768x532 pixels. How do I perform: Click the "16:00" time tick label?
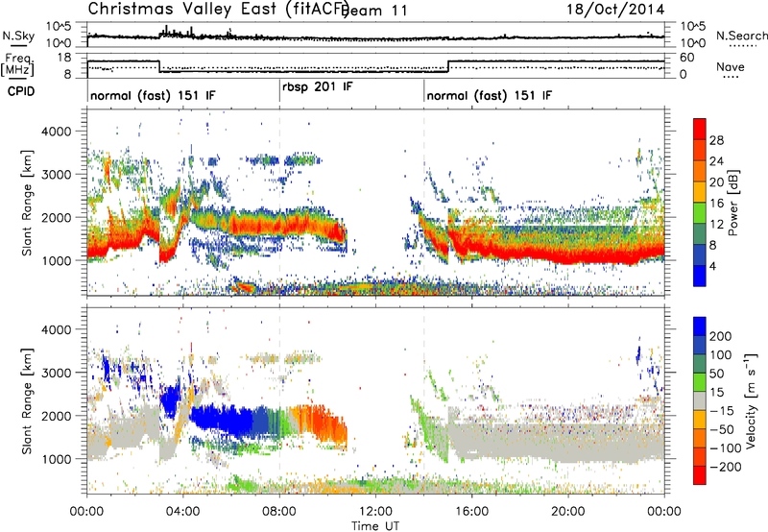pos(471,512)
